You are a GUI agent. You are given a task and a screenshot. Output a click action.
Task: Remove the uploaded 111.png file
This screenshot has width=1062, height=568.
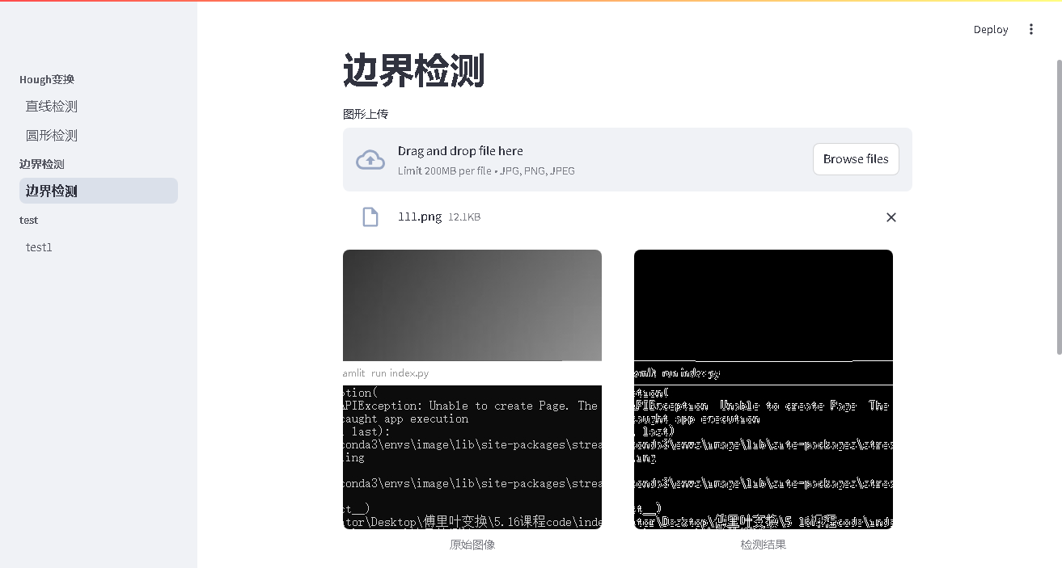[891, 217]
